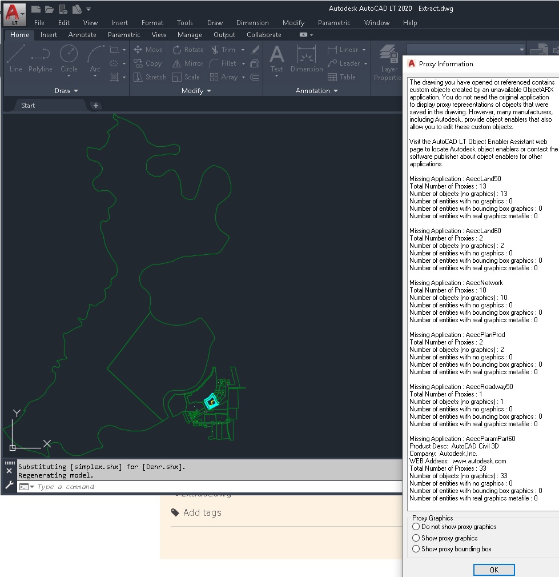Screen dimensions: 559x577
Task: Click the Rotate tool
Action: pos(188,49)
